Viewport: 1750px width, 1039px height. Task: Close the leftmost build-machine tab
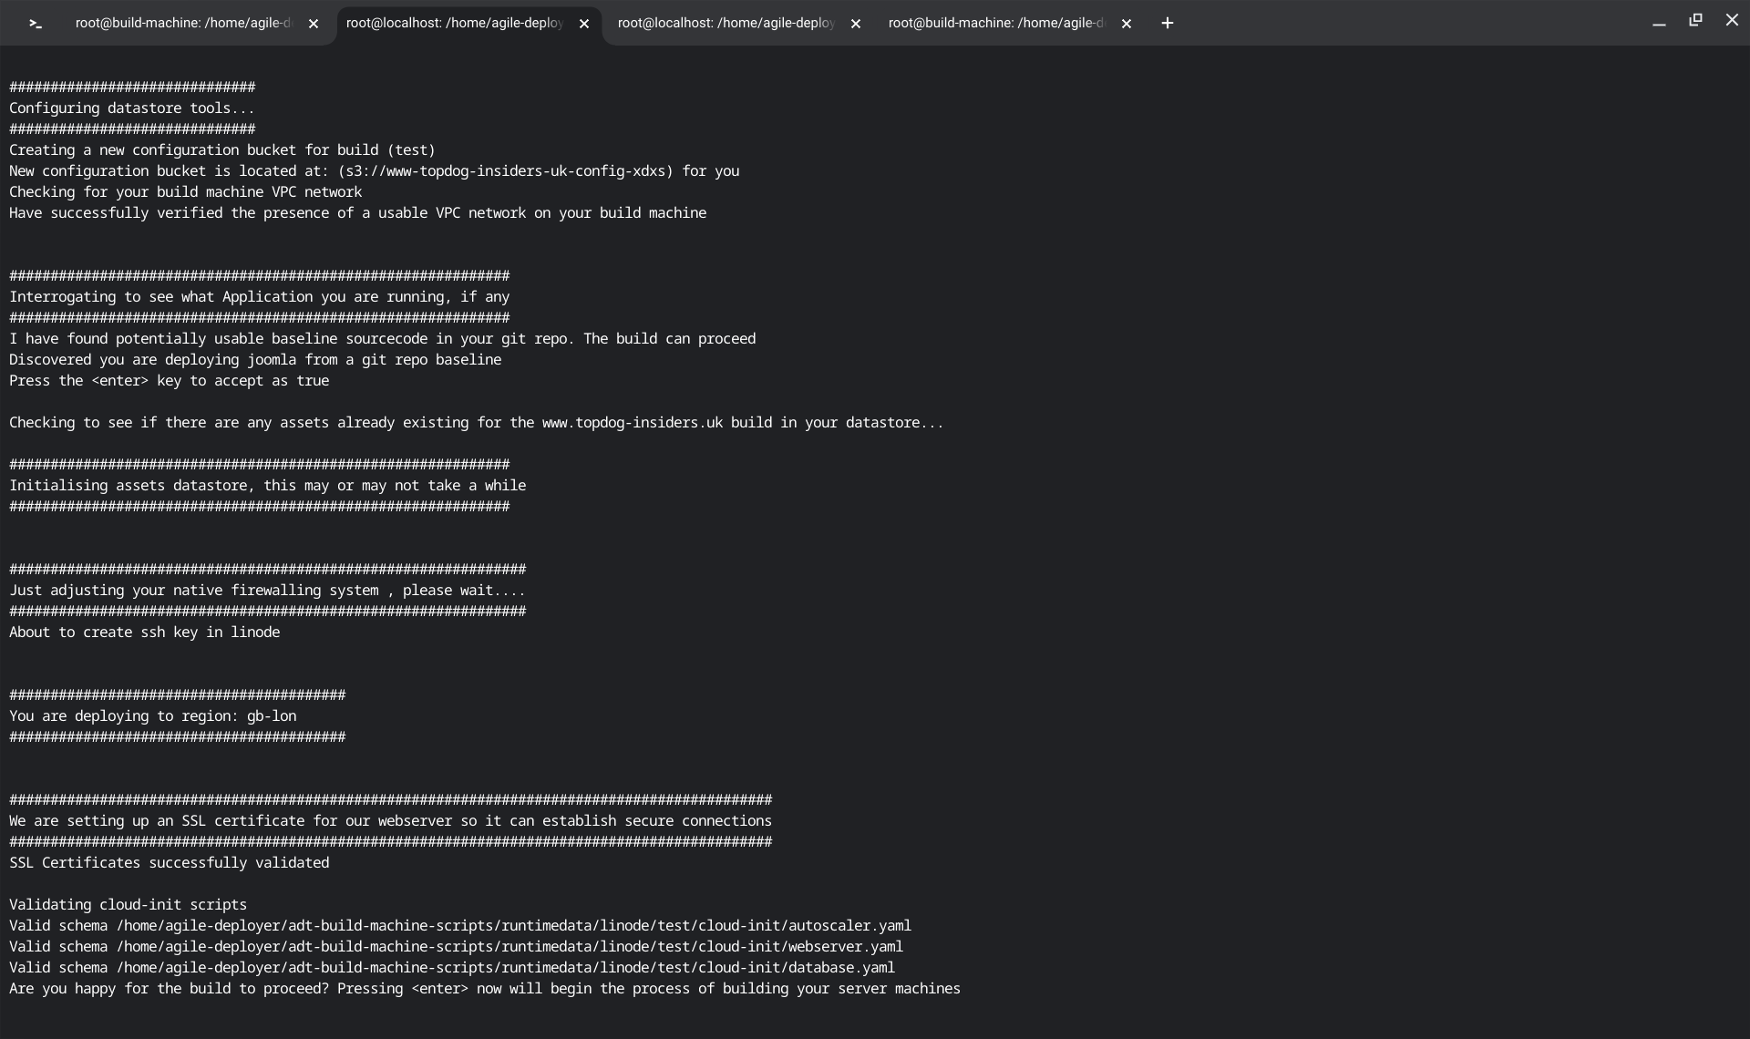314,25
